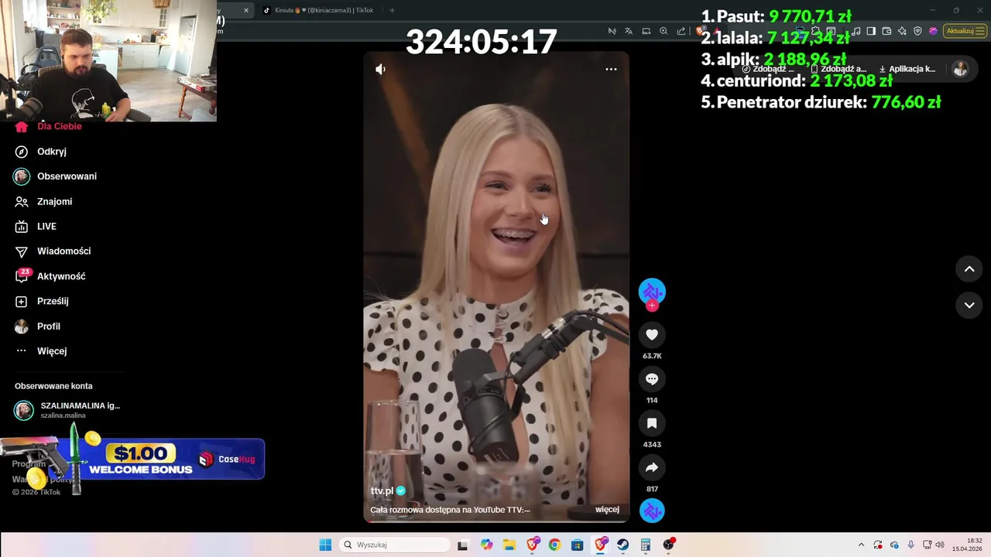This screenshot has width=991, height=557.
Task: Open the comments with the speech bubble icon
Action: [652, 379]
